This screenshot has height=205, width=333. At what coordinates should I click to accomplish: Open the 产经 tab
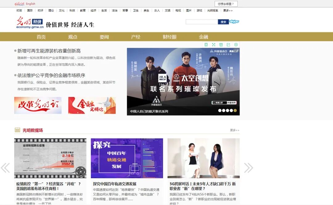click(x=136, y=37)
